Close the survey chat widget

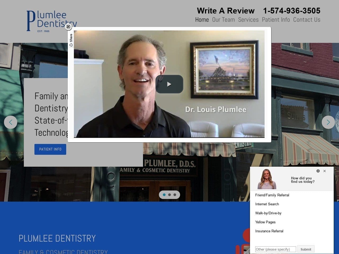[324, 171]
